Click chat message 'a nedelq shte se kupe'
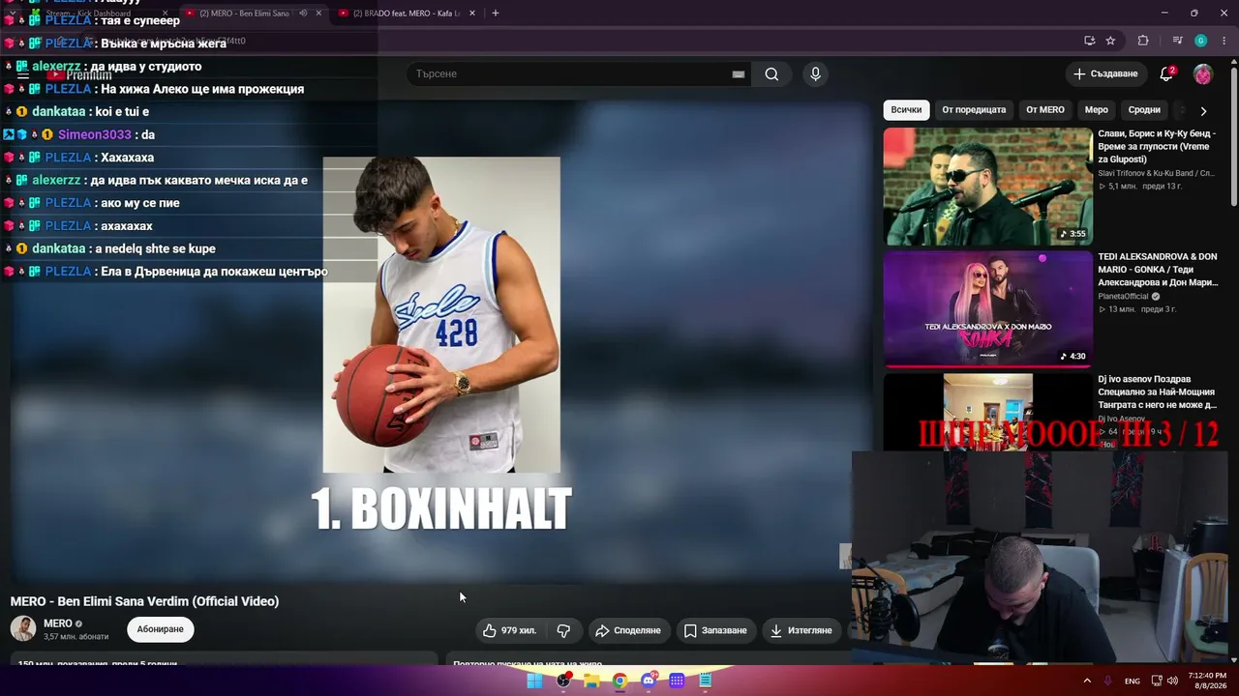Screen dimensions: 1239x696 pos(155,249)
